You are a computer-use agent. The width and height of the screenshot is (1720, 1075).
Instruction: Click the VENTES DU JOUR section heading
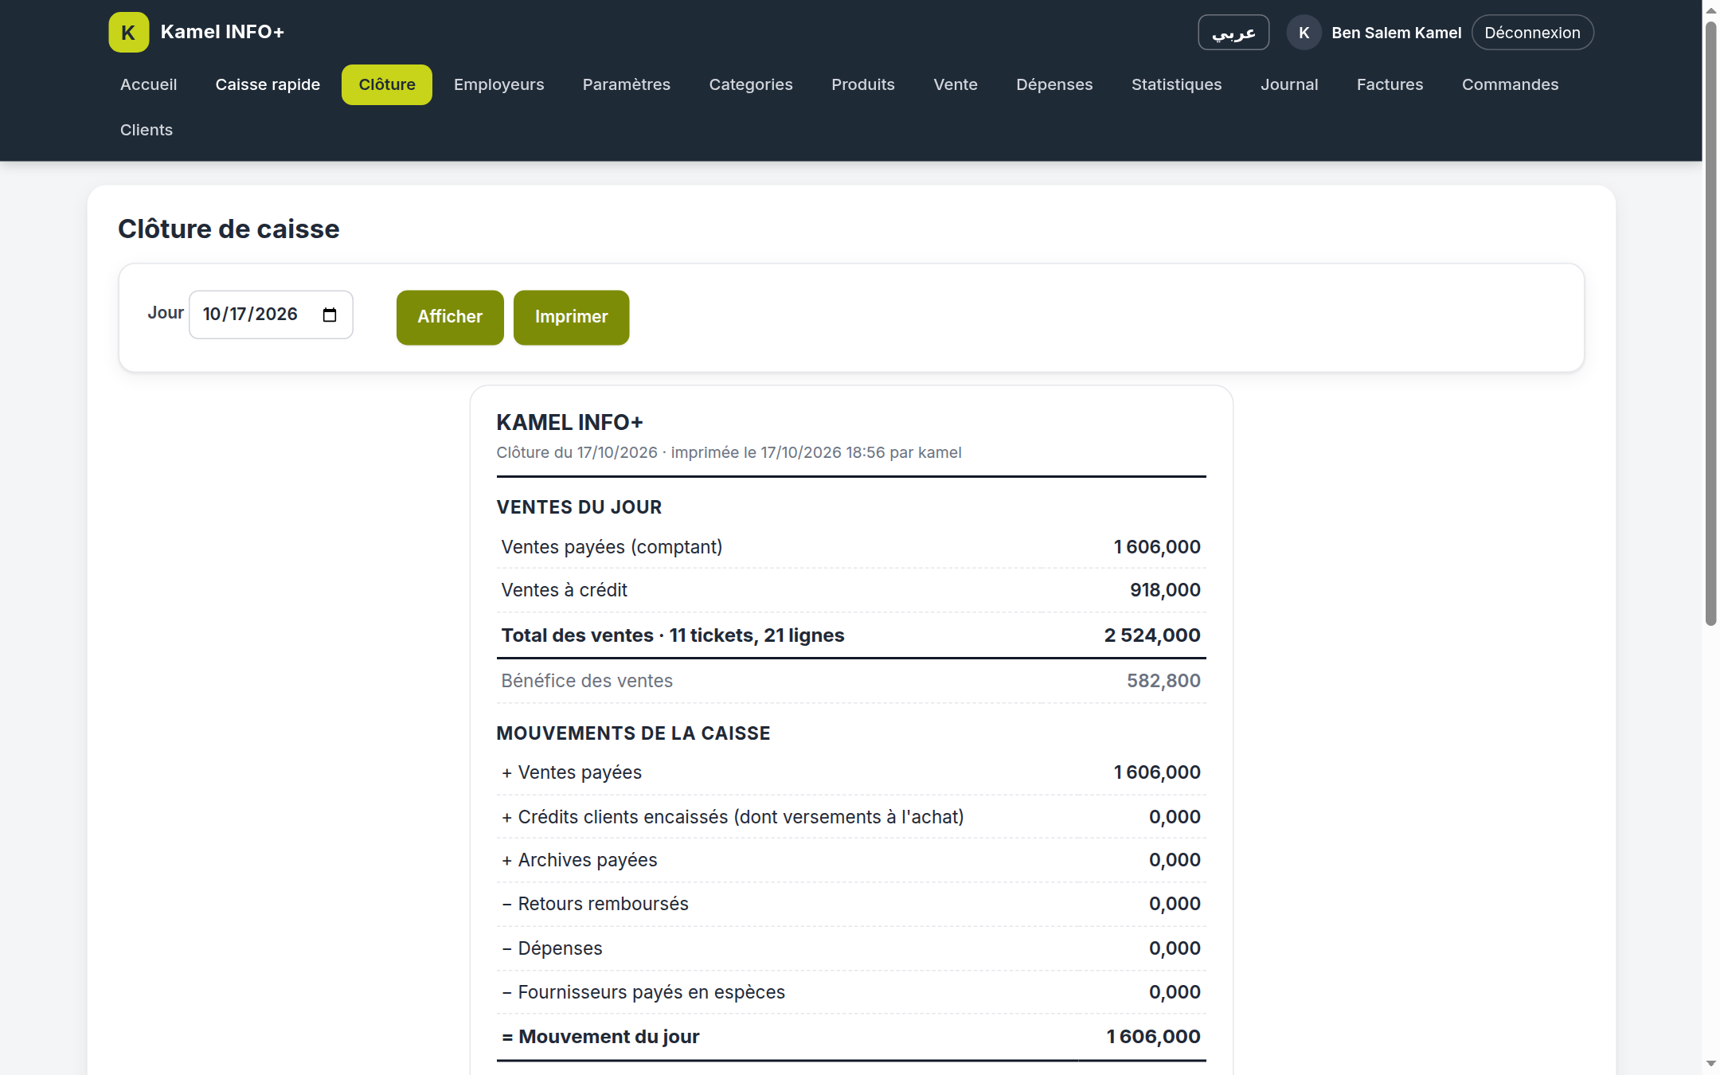[x=579, y=507]
